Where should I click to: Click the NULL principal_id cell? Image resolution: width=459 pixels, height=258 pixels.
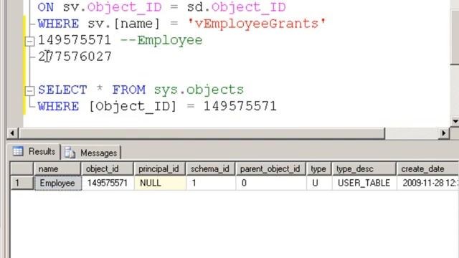[160, 183]
